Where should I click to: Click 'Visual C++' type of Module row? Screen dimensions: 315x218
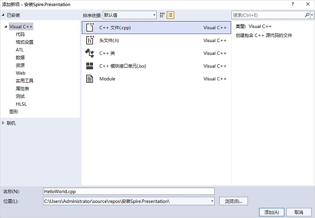click(215, 79)
